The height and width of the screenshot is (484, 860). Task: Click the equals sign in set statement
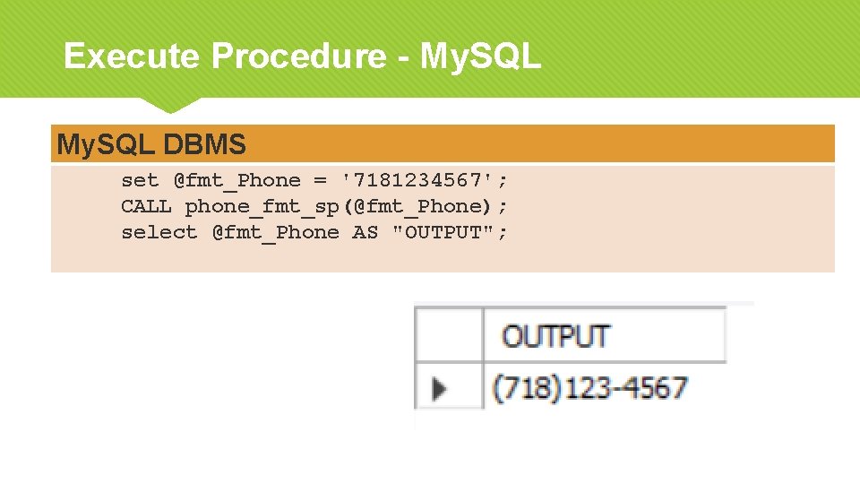320,180
